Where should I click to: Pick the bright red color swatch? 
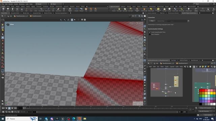point(203,90)
